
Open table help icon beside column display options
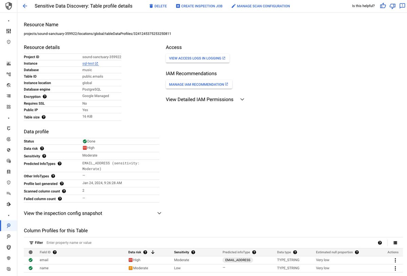380,243
